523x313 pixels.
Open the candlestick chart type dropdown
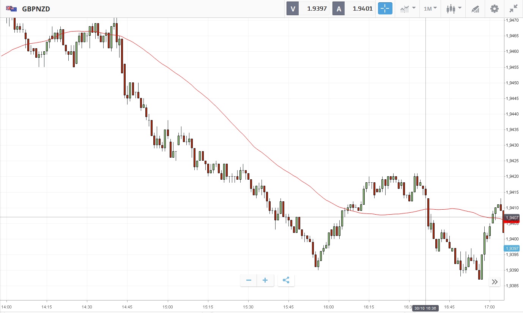coord(454,8)
